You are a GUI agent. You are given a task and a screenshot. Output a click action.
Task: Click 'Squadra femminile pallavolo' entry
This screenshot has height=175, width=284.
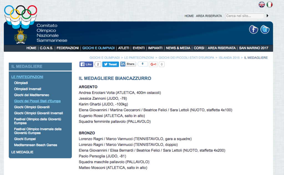point(115,121)
